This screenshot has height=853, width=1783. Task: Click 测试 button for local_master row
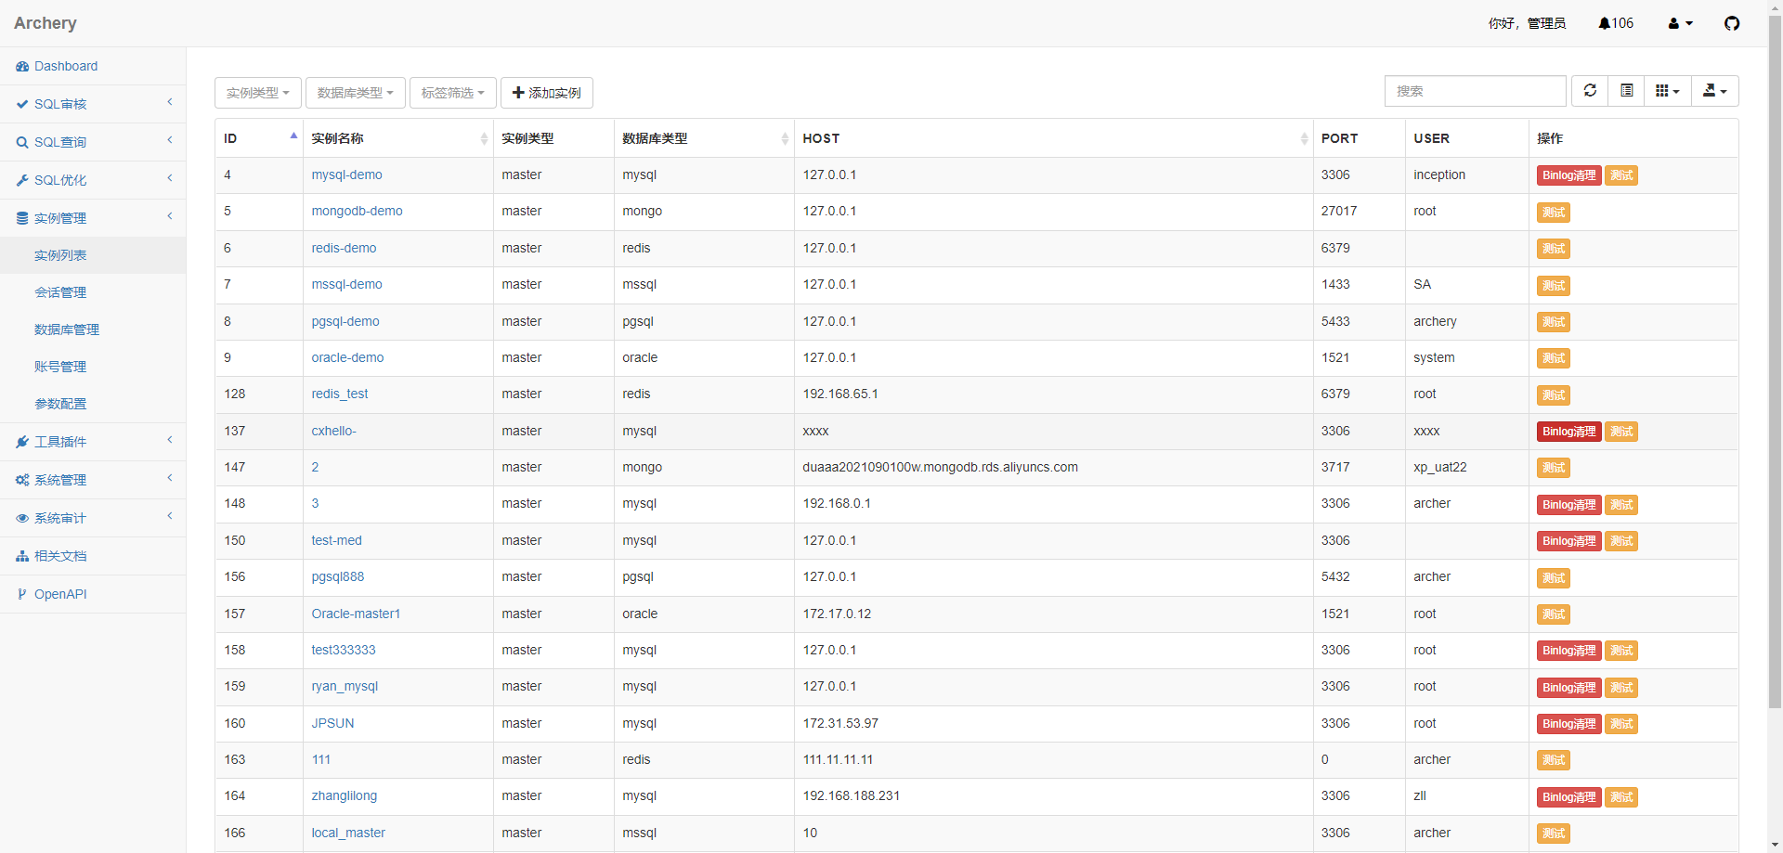click(1554, 834)
